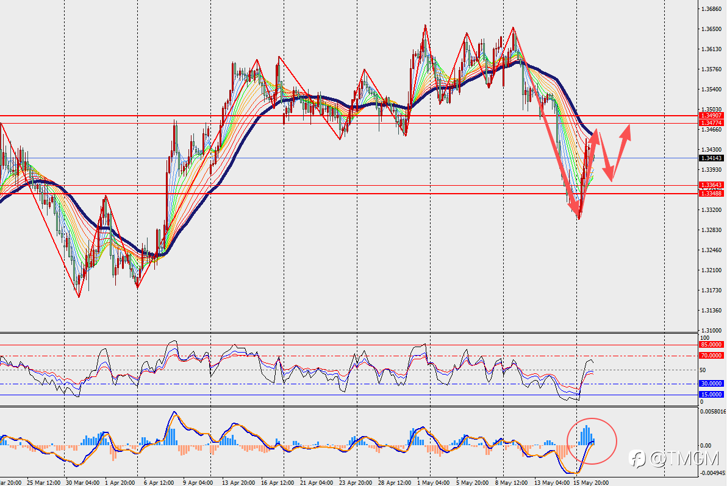Select the 30.0000 blue oscillator level label

tap(711, 383)
